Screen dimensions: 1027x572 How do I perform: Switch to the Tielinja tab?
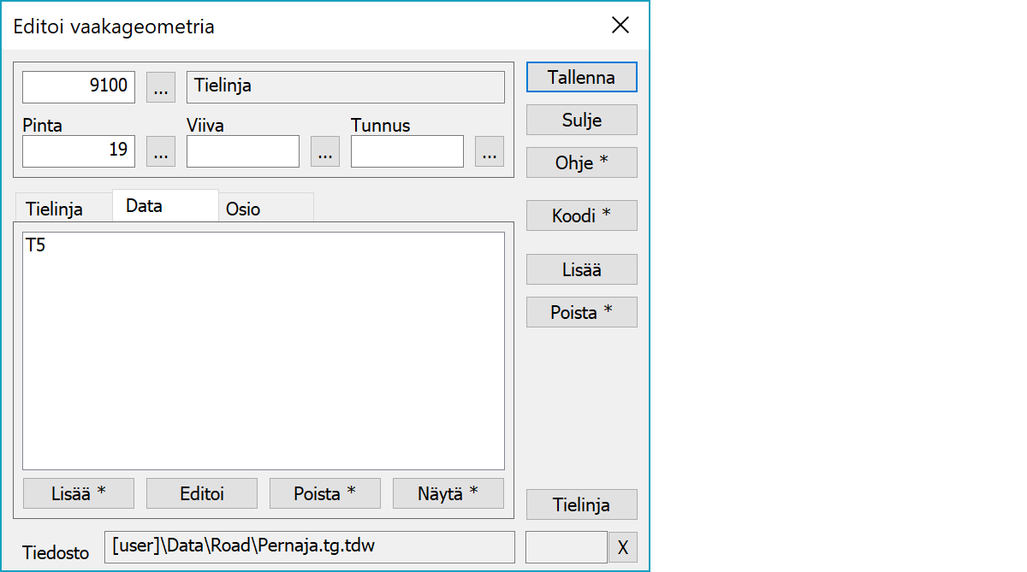click(55, 209)
